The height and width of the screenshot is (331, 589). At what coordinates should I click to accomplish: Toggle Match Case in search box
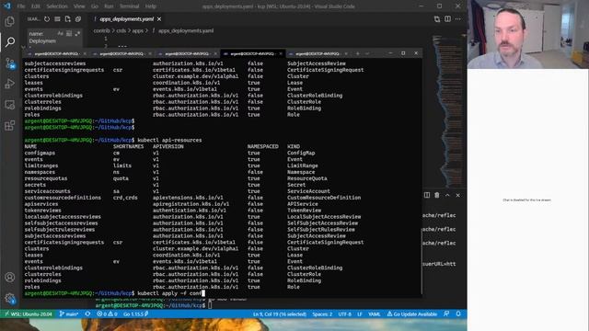(61, 33)
